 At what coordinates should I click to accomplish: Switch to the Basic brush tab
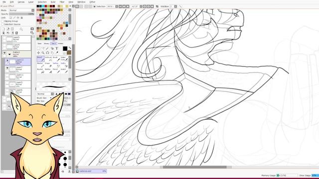pyautogui.click(x=40, y=44)
